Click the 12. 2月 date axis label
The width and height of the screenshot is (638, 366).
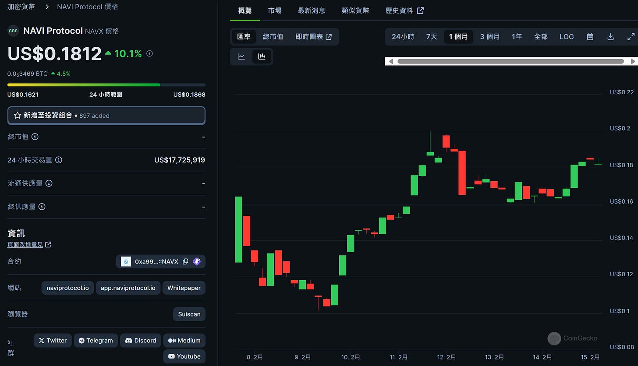(x=447, y=357)
